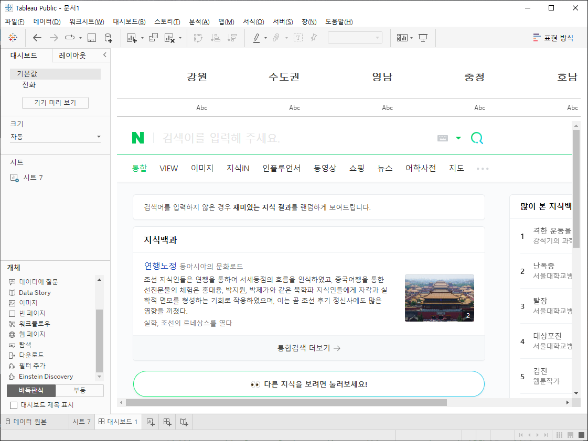This screenshot has height=441, width=588.
Task: Click the highlight pen icon
Action: tap(256, 37)
